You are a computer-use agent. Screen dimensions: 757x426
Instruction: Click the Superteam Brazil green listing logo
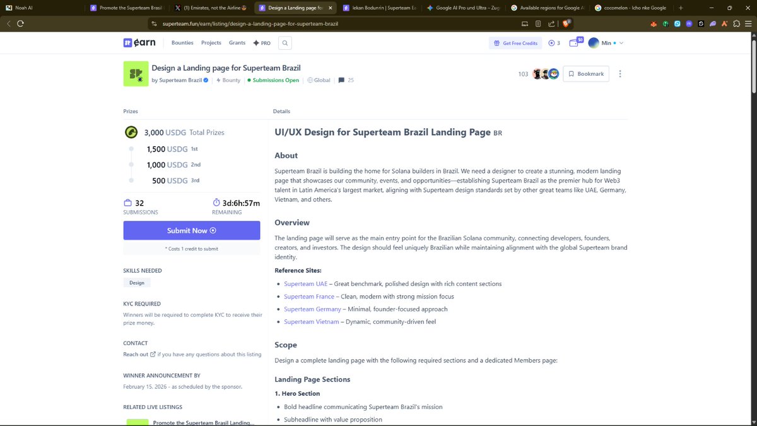tap(136, 74)
